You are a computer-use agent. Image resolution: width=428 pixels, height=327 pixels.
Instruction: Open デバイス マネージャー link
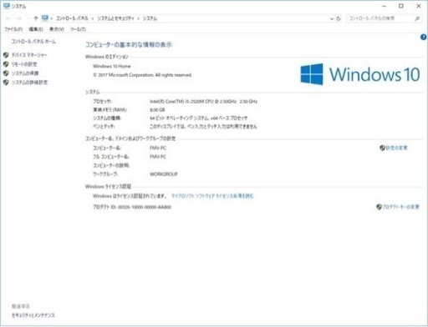tap(29, 55)
